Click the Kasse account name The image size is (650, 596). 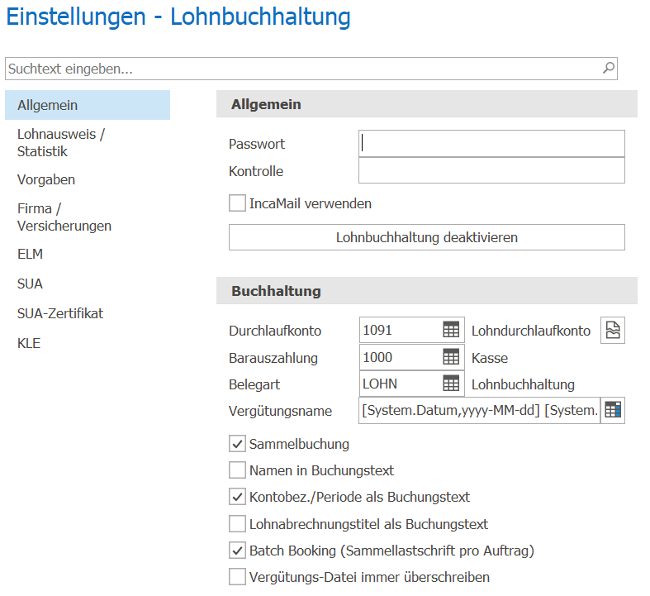point(490,358)
